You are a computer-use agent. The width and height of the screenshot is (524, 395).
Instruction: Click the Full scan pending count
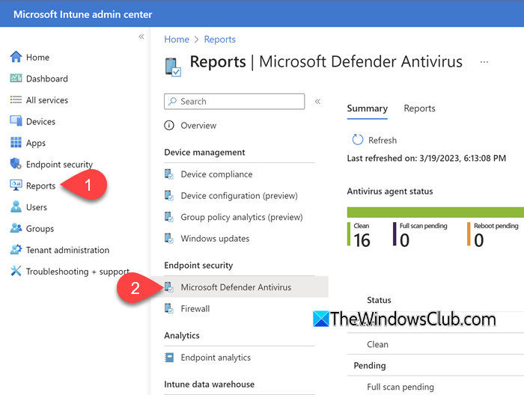coord(404,240)
